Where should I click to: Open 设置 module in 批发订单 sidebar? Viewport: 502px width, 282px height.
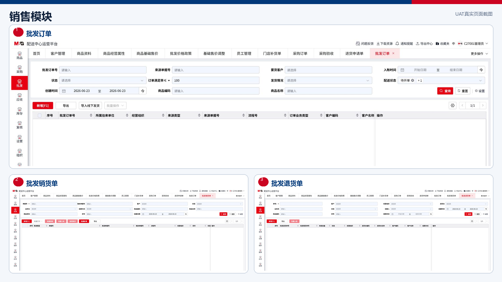click(19, 139)
